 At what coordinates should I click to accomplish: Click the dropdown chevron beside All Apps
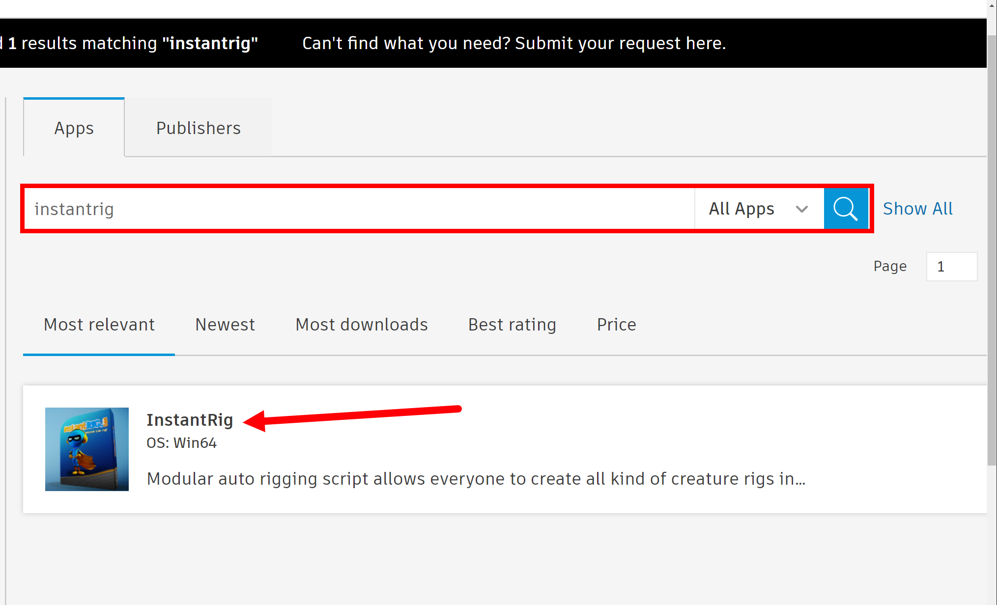801,209
